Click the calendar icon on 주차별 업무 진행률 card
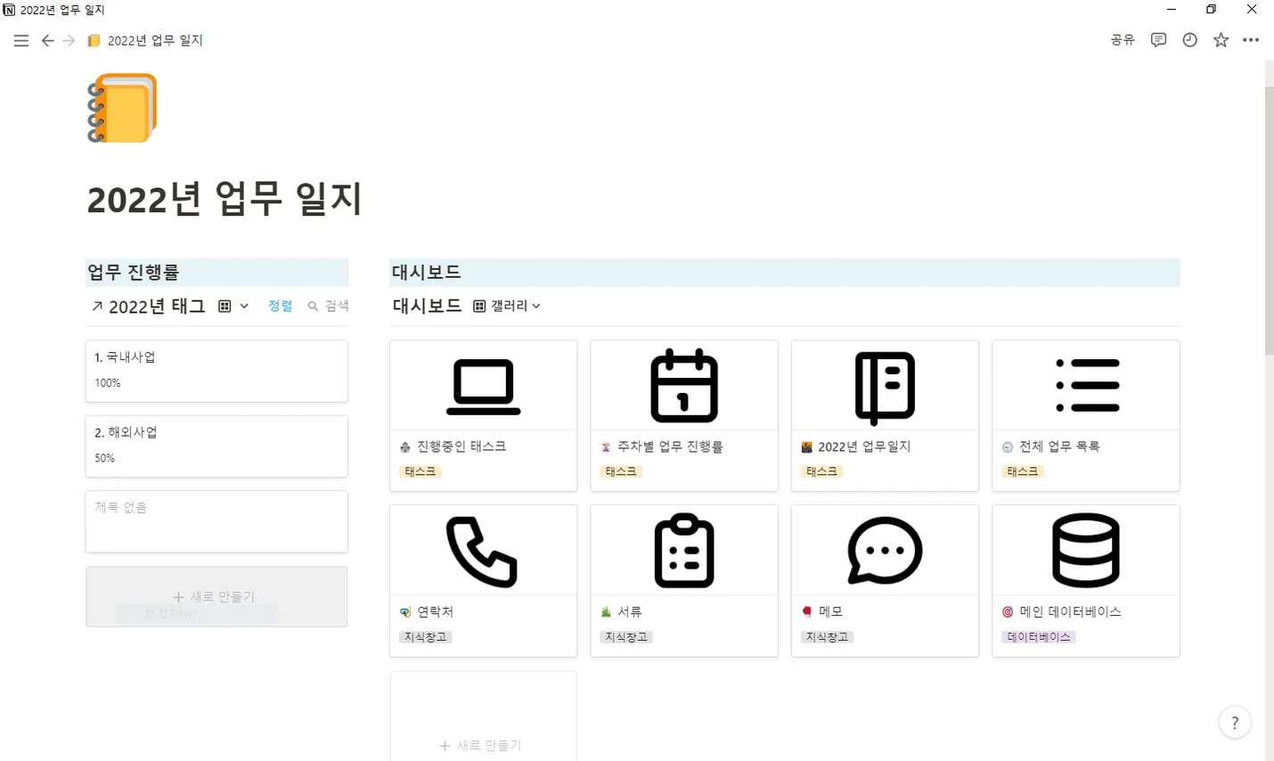Screen dimensions: 1274x761 click(684, 386)
